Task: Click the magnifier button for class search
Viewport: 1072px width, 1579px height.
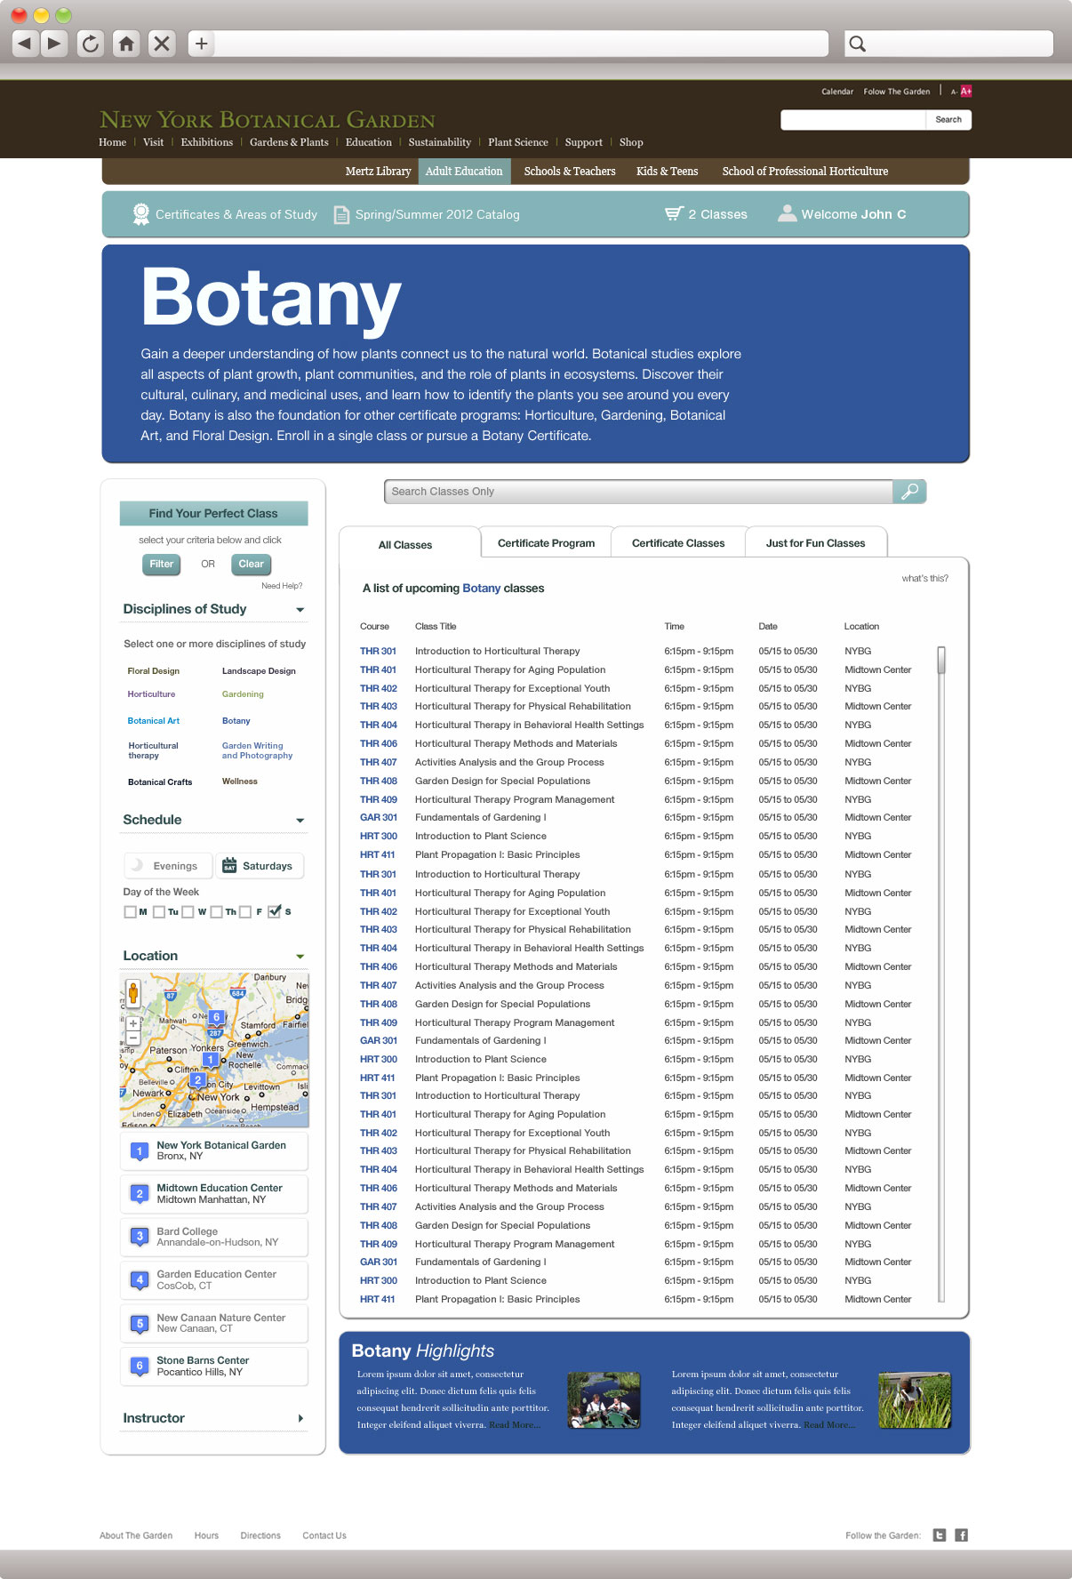Action: tap(909, 491)
